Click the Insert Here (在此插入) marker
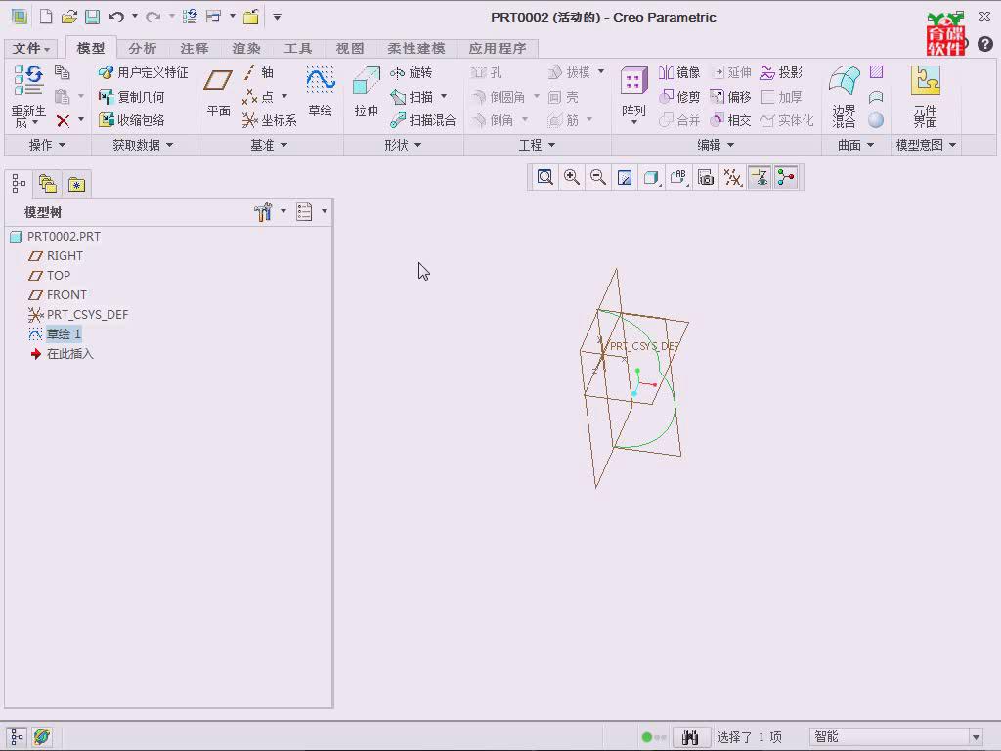Screen dimensions: 1001x751 pos(62,354)
